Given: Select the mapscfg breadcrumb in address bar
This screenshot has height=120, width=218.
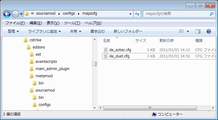Looking at the screenshot, I should click(90, 13).
